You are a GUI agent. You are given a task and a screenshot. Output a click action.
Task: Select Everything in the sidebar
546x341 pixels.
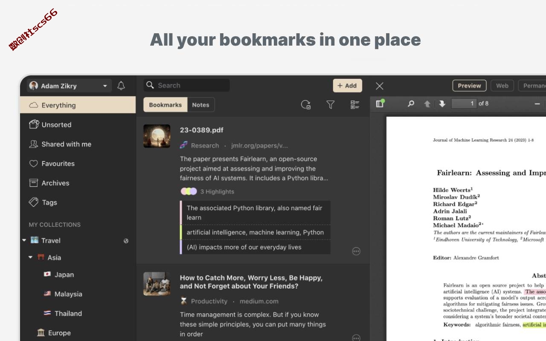click(78, 105)
